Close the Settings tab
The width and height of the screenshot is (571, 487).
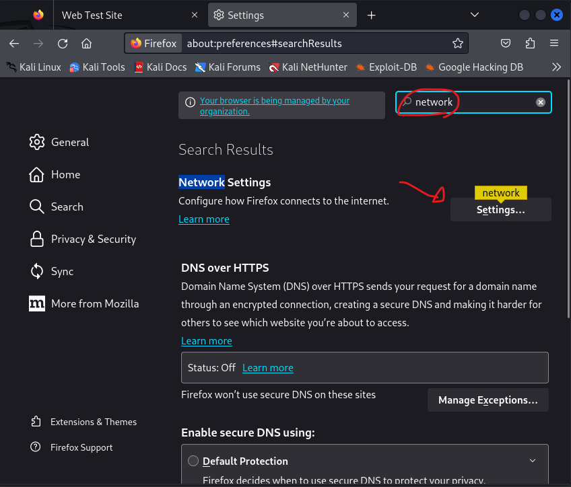346,15
